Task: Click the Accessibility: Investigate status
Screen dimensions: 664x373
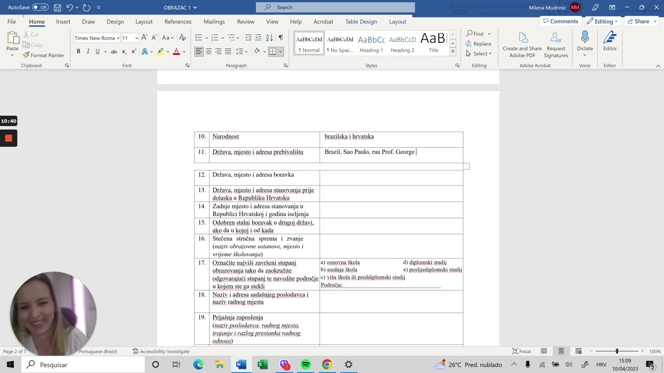Action: click(x=161, y=351)
